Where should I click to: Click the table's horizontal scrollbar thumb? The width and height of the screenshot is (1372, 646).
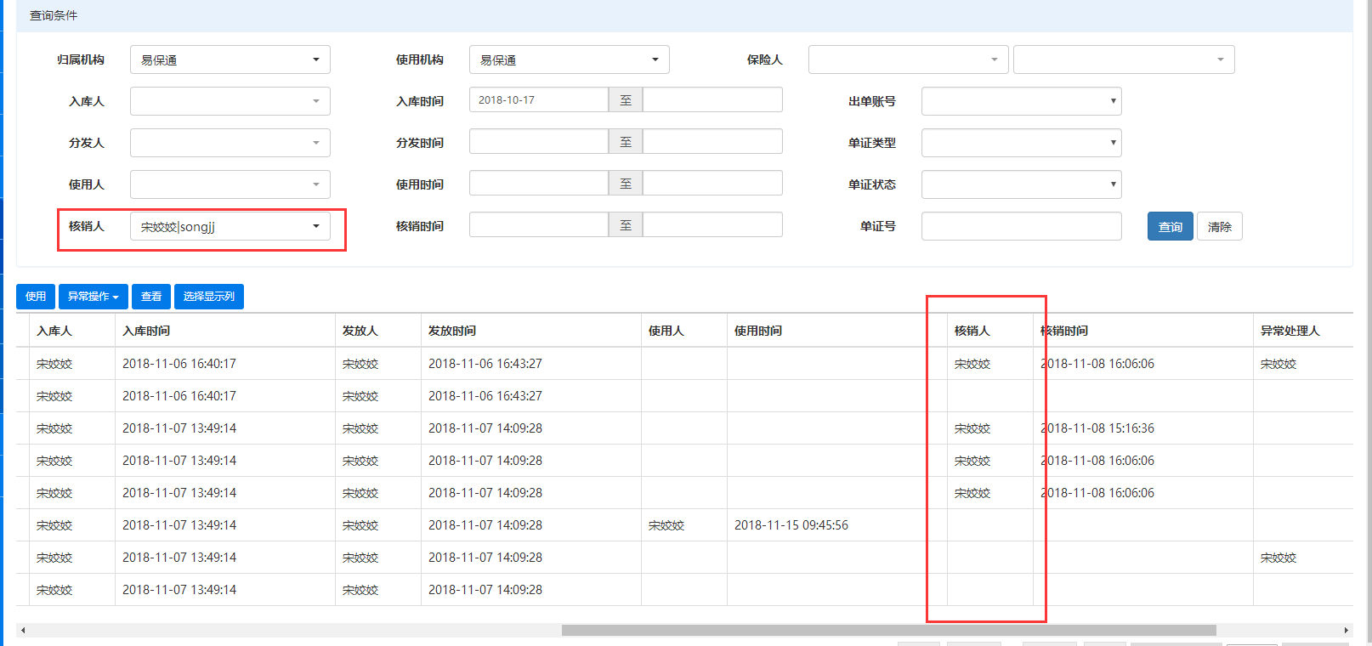click(x=888, y=631)
